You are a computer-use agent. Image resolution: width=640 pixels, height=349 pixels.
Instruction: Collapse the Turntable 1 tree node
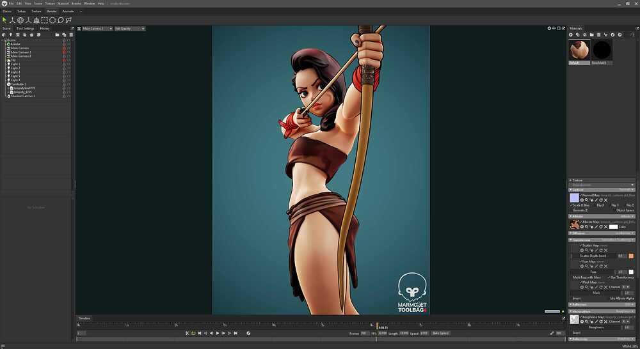coord(6,84)
